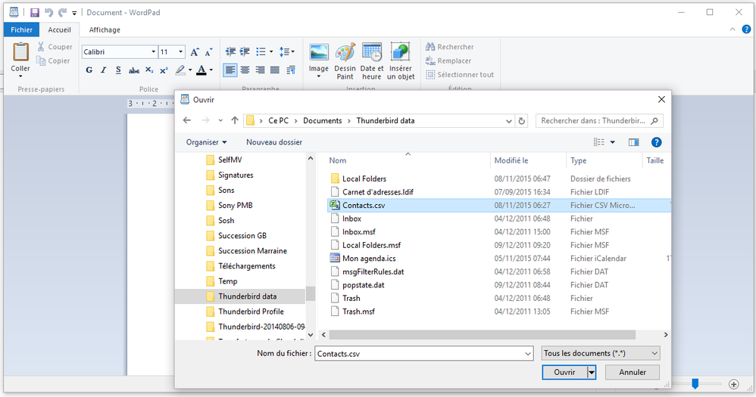
Task: Expand the Calibri font name dropdown
Action: (x=152, y=52)
